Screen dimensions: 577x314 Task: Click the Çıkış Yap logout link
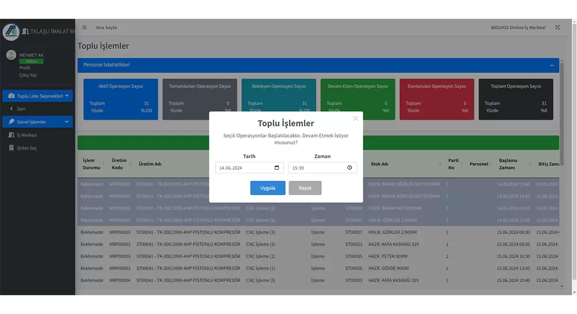28,75
